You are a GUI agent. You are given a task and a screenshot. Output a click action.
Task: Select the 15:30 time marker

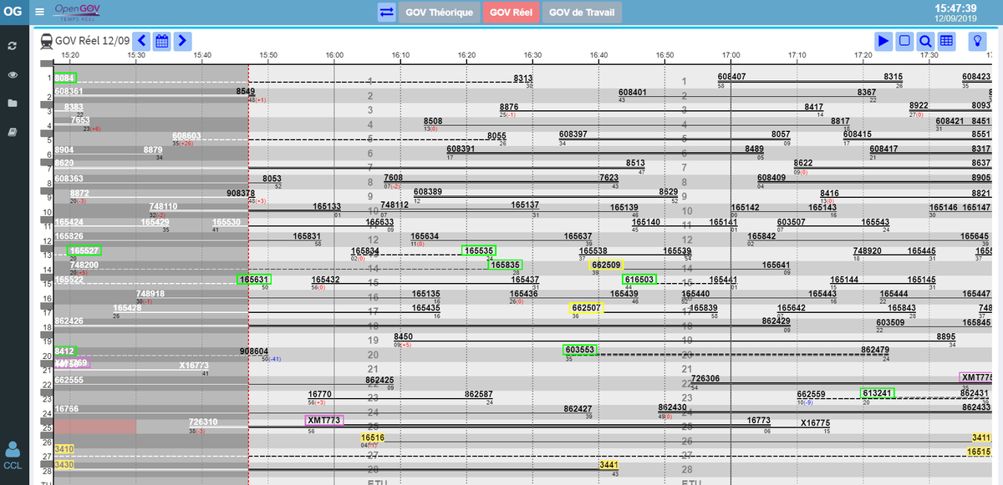coord(136,55)
